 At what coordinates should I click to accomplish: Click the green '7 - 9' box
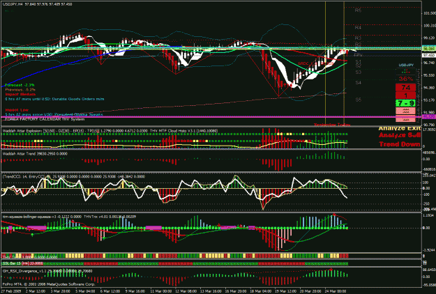[406, 103]
